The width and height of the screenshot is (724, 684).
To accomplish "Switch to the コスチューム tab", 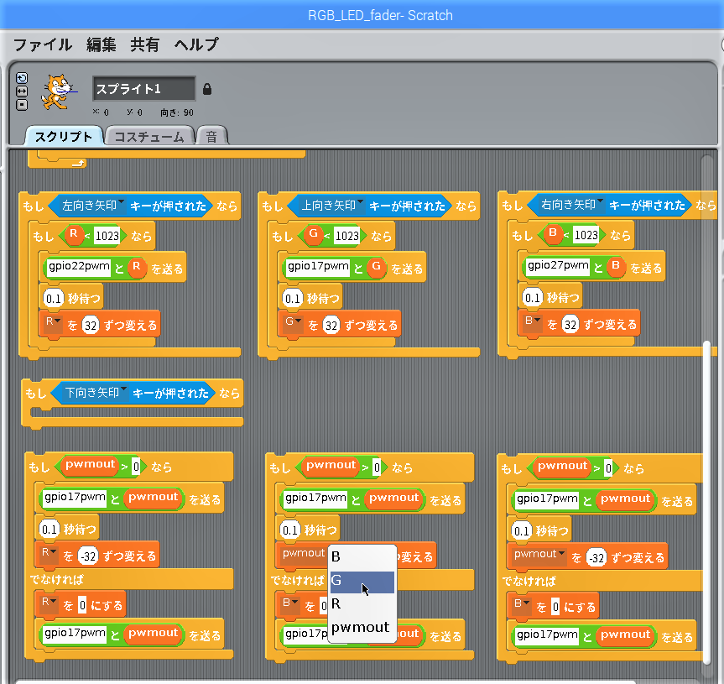I will (x=149, y=137).
